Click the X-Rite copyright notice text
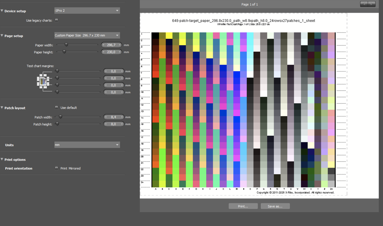Screen dimensions: 383x226 (x=296, y=192)
